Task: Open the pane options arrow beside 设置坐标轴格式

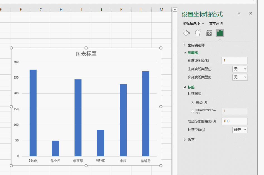Action: pos(239,13)
